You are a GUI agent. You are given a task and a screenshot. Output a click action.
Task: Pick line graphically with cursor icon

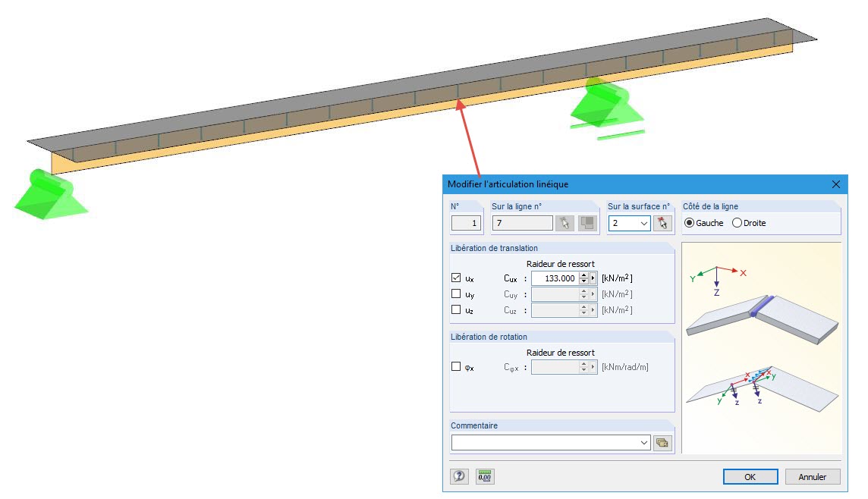point(565,223)
